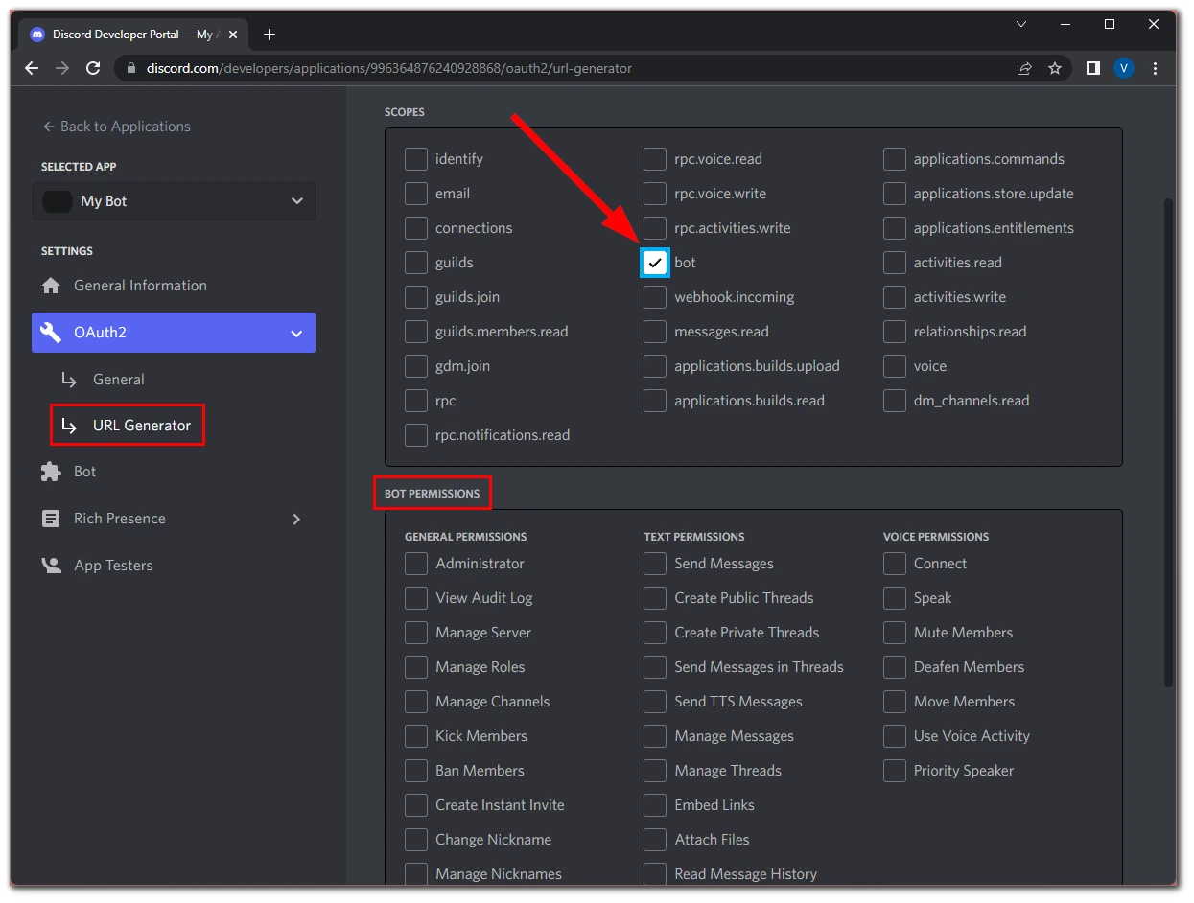Reload the page with the refresh icon
This screenshot has height=903, width=1194.
[93, 68]
